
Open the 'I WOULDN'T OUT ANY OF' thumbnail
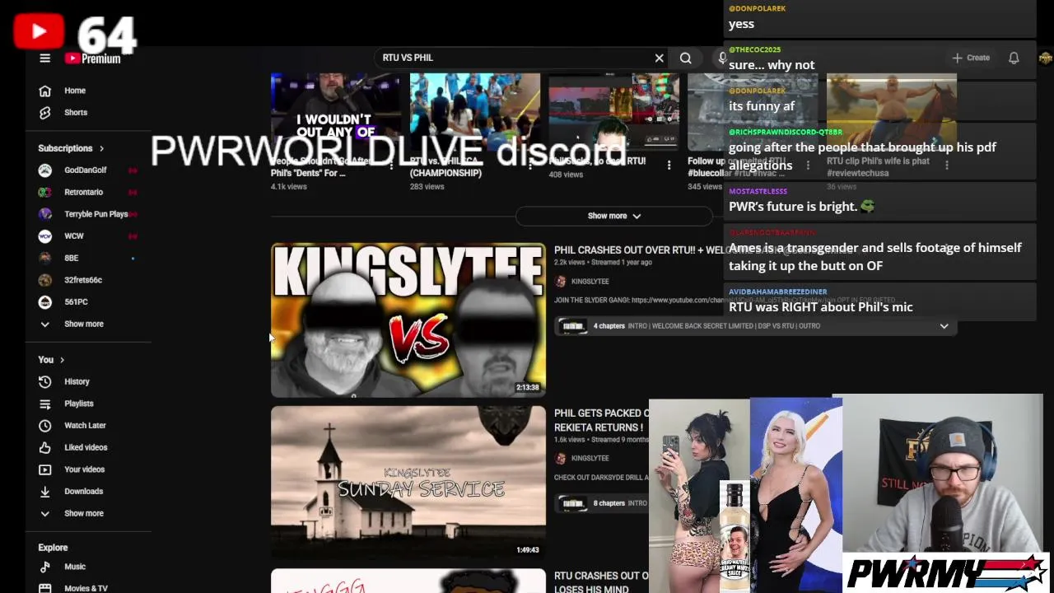[x=335, y=111]
